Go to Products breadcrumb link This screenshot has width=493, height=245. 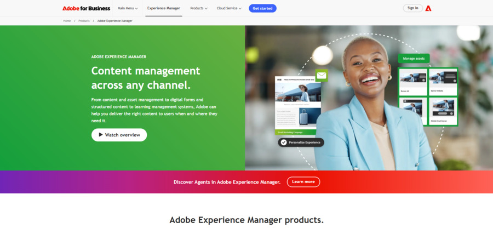(x=84, y=21)
